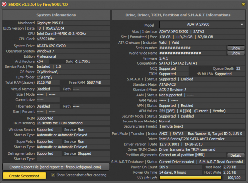248x183 pixels.
Task: Click the CPU Intel Core i5-4670K field
Action: [73, 34]
